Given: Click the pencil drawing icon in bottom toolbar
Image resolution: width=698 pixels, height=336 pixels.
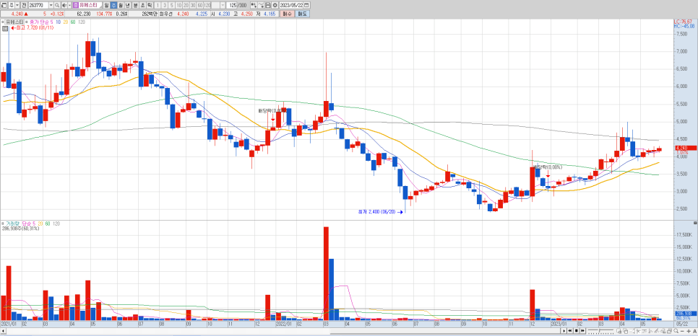Looking at the screenshot, I should [x=657, y=331].
